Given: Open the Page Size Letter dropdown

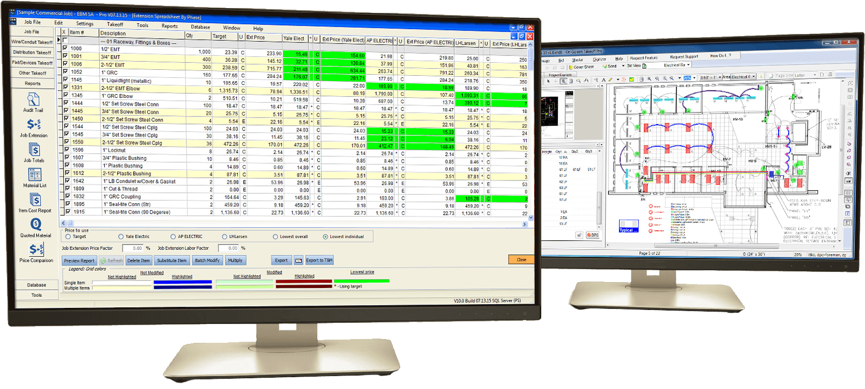Looking at the screenshot, I should click(815, 75).
